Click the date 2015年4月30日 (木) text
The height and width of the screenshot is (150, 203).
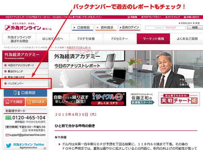pyautogui.click(x=76, y=115)
